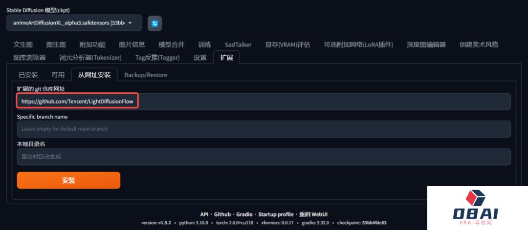This screenshot has width=528, height=230.
Task: Open the 图库浏览器 tab
Action: (x=29, y=58)
